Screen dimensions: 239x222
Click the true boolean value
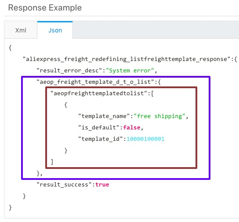(x=102, y=185)
